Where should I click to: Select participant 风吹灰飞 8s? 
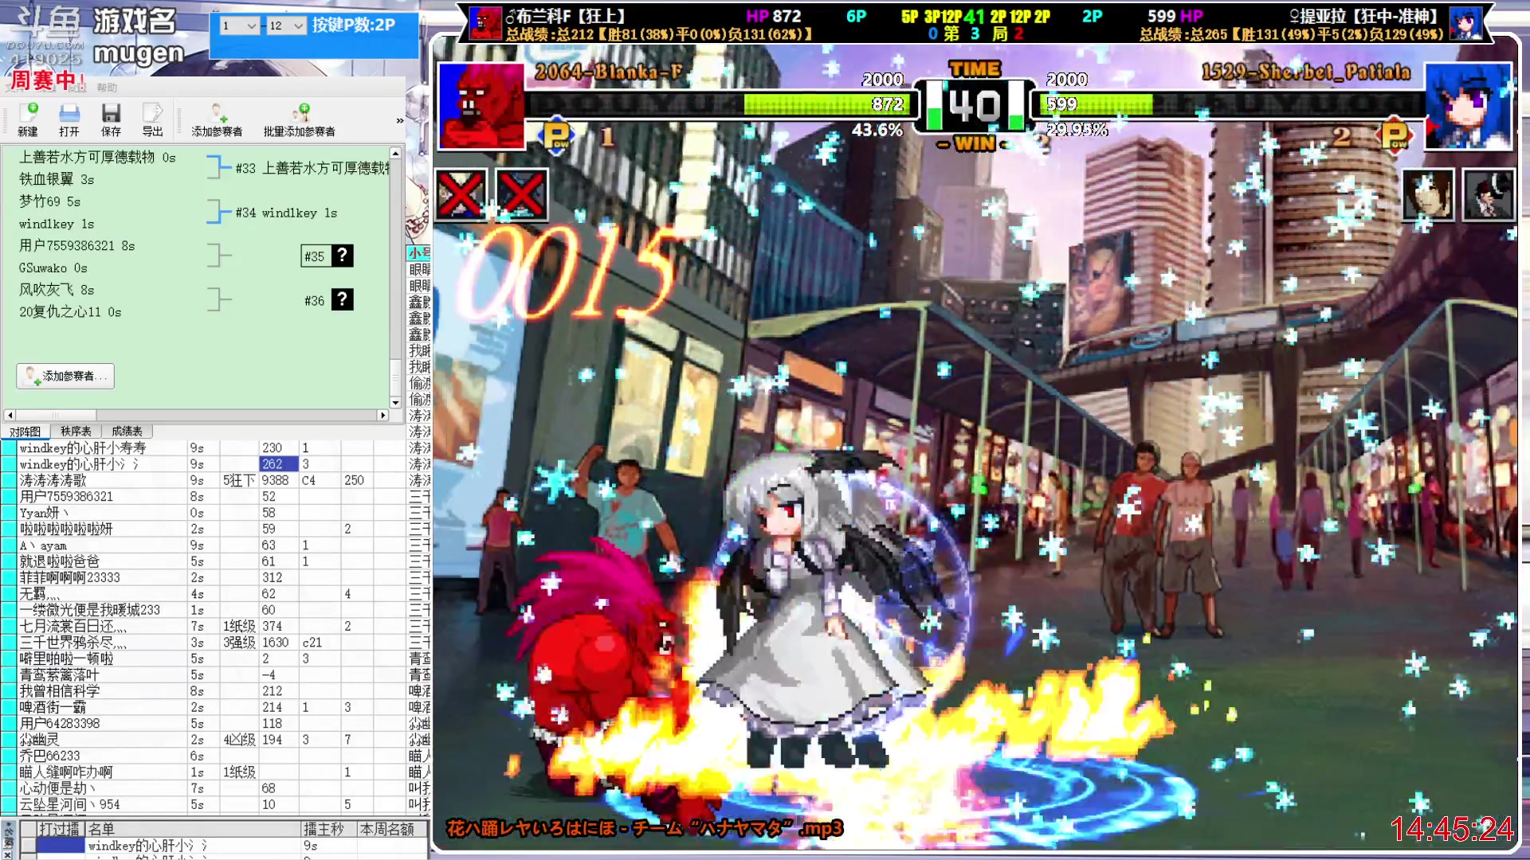57,290
